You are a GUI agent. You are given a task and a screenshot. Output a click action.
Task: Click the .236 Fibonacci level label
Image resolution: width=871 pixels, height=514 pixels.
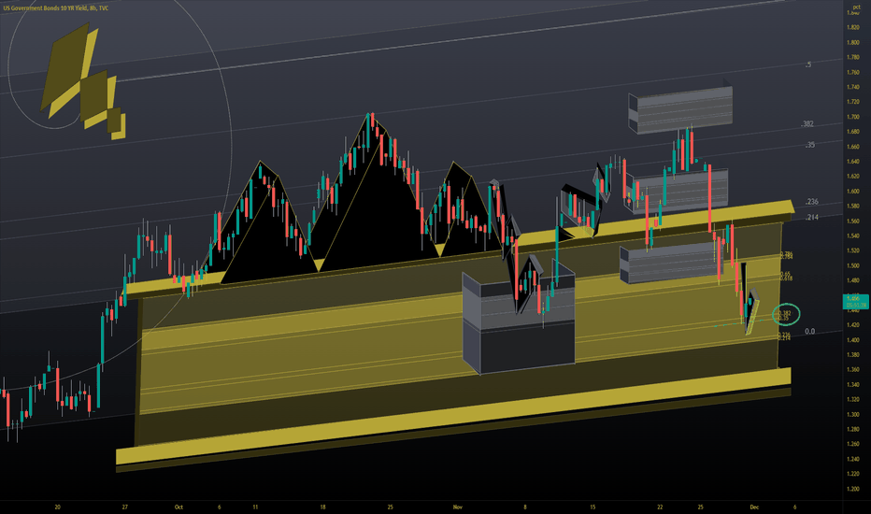click(x=811, y=202)
